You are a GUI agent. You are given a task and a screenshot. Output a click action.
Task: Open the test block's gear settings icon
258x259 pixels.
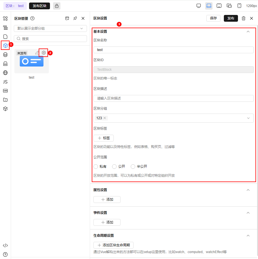(43, 53)
